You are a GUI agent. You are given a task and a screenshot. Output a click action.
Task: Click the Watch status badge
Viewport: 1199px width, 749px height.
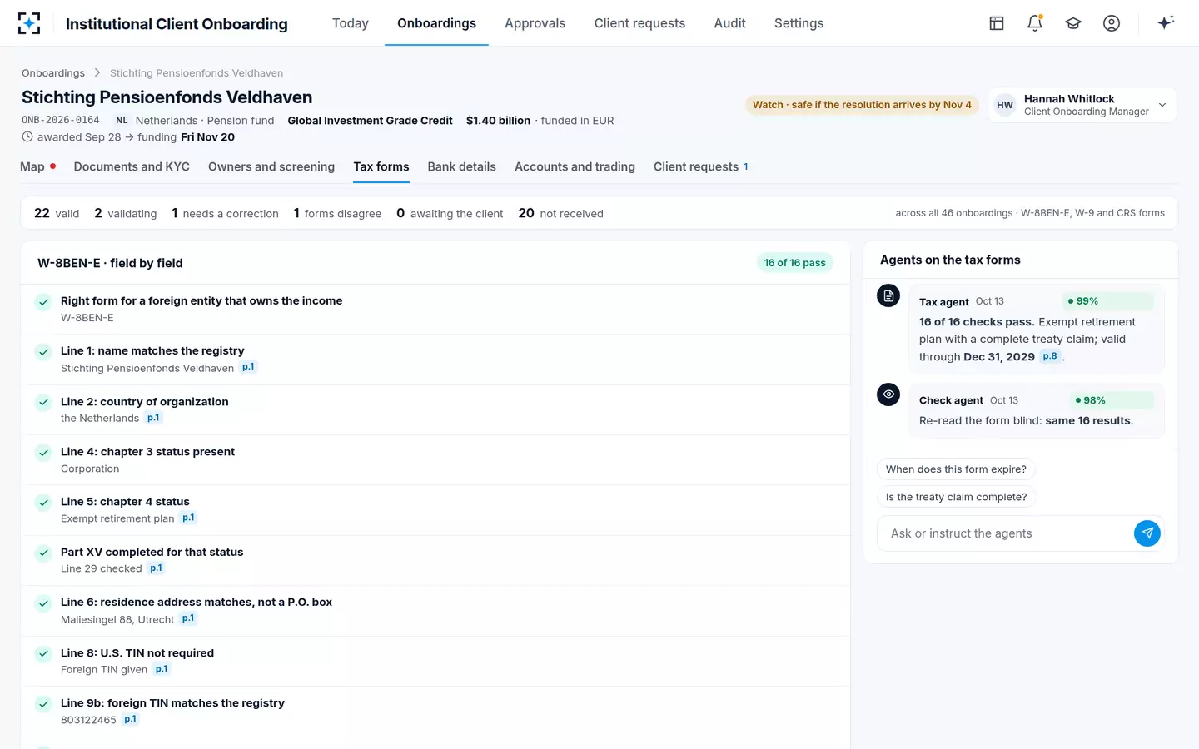862,105
